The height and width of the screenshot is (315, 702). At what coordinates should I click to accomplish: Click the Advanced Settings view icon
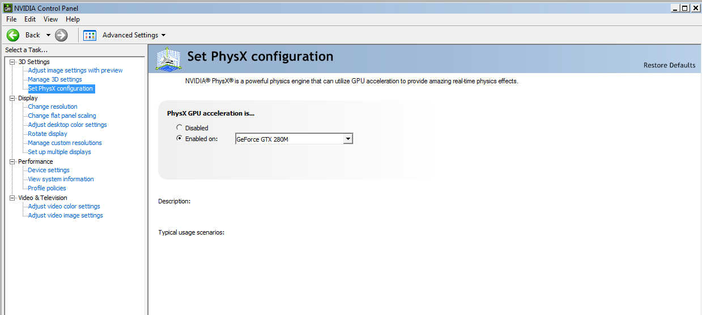pyautogui.click(x=90, y=35)
